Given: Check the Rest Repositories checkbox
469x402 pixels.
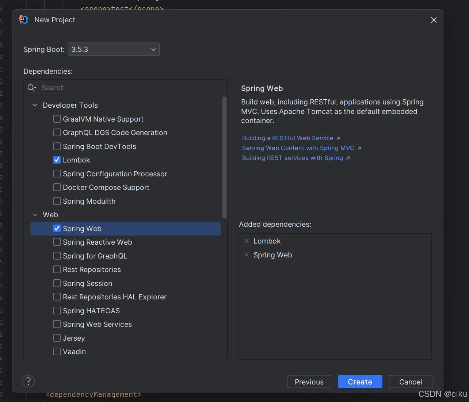Looking at the screenshot, I should [x=57, y=269].
